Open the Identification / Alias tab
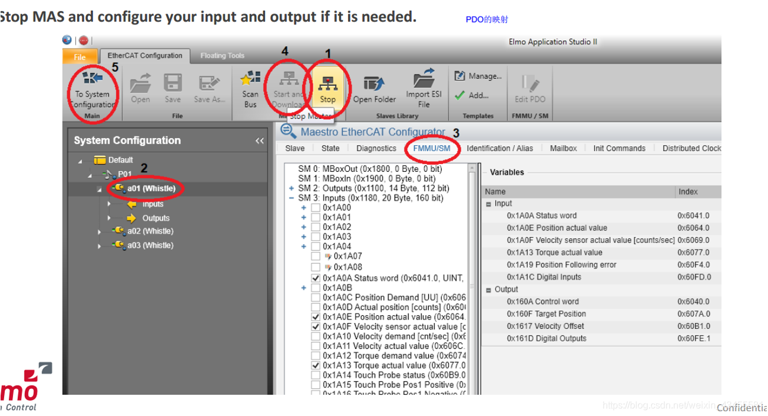The height and width of the screenshot is (416, 768). pyautogui.click(x=499, y=148)
